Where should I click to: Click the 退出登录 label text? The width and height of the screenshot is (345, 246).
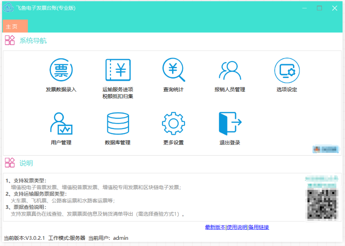tap(230, 142)
